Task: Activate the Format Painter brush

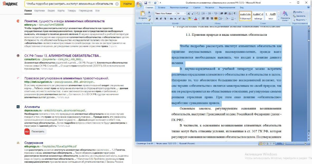Action: click(149, 20)
